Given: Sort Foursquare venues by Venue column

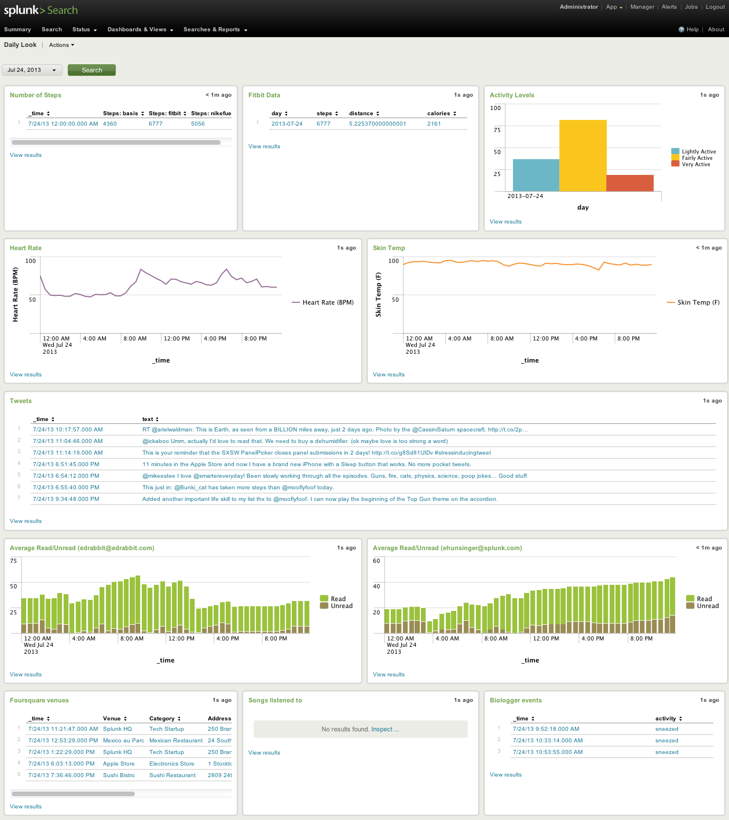Looking at the screenshot, I should 115,719.
